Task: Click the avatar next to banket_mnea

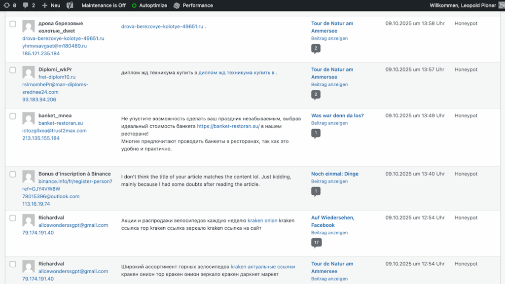Action: tap(29, 118)
